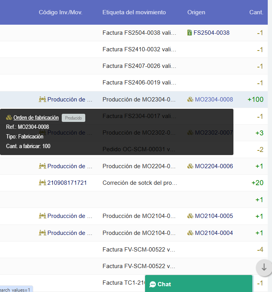This screenshot has width=272, height=292.
Task: Click the tooltip text 'Tipo: Fabricación'
Action: pos(25,137)
